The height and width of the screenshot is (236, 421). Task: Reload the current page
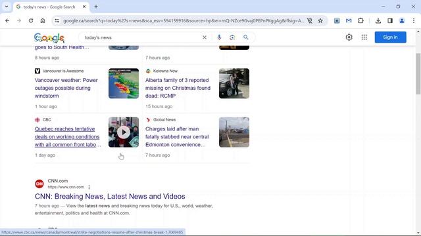(31, 20)
